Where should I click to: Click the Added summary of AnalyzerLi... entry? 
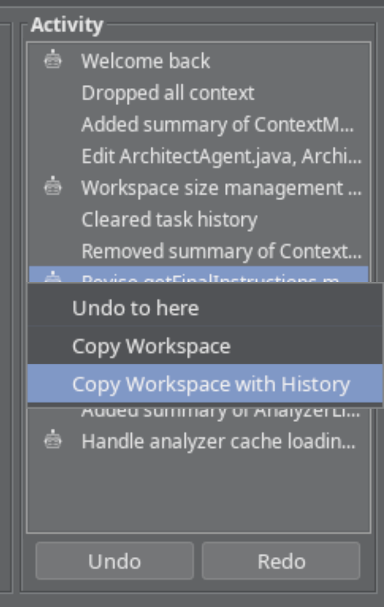[x=221, y=414]
